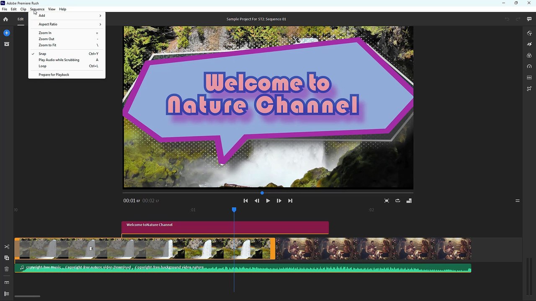This screenshot has width=536, height=301.
Task: Select Prepare for Playback
Action: (67, 74)
